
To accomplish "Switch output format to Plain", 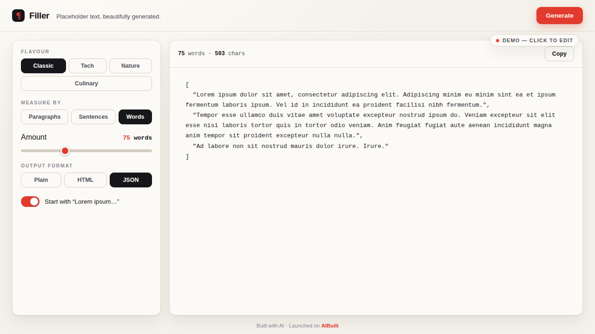I will 41,180.
